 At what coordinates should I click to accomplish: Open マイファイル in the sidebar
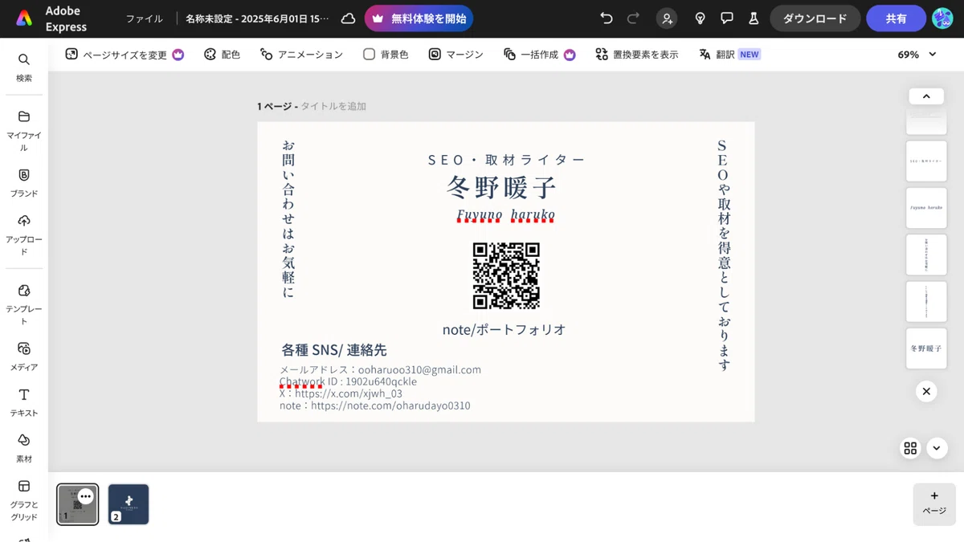click(x=24, y=131)
